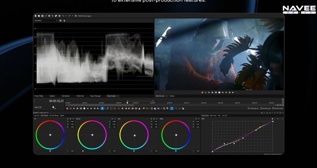This screenshot has height=168, width=317.
Task: Select the Video Preview tab
Action: [160, 96]
